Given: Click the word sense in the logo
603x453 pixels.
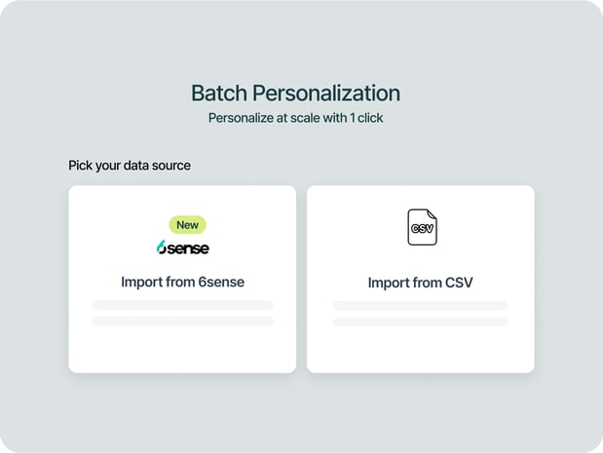Looking at the screenshot, I should pyautogui.click(x=189, y=248).
